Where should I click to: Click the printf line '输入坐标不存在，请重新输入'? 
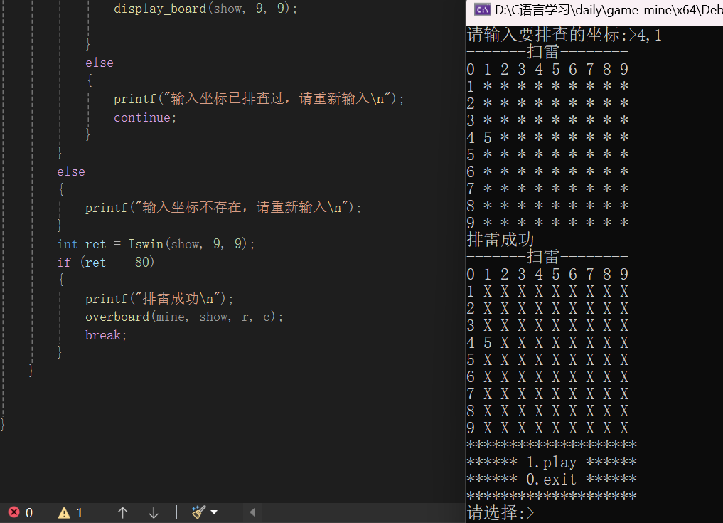[223, 207]
